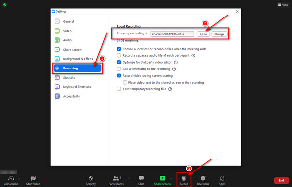The image size is (292, 187).
Task: Open Keyboard Shortcuts settings
Action: tap(77, 87)
